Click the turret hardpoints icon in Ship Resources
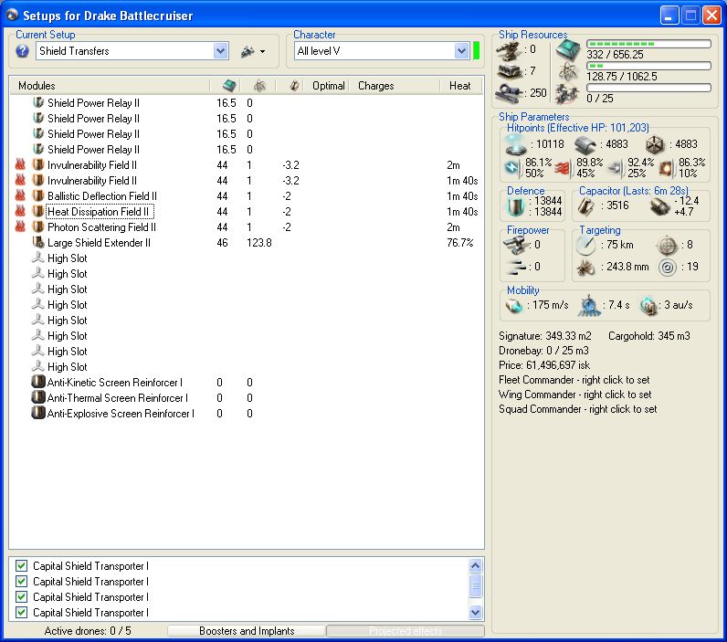This screenshot has width=727, height=642. [x=509, y=50]
